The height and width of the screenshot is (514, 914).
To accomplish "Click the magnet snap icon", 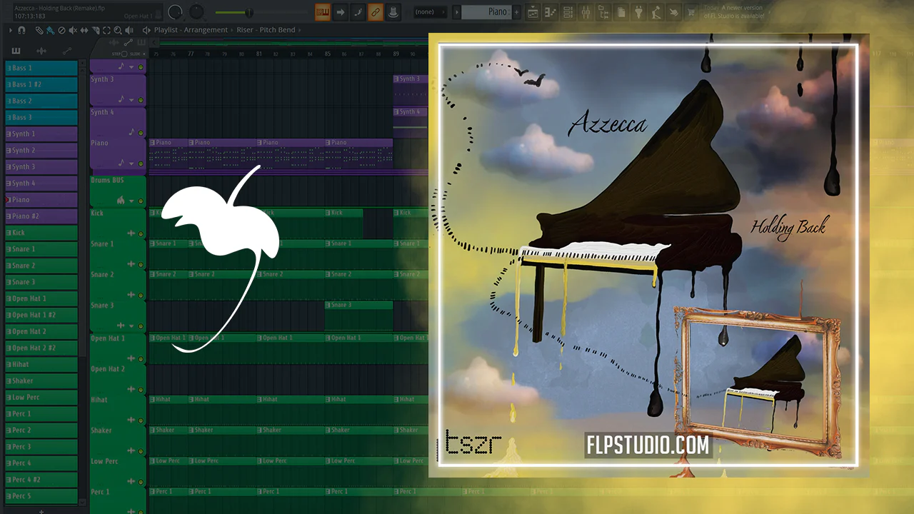I will tap(21, 30).
